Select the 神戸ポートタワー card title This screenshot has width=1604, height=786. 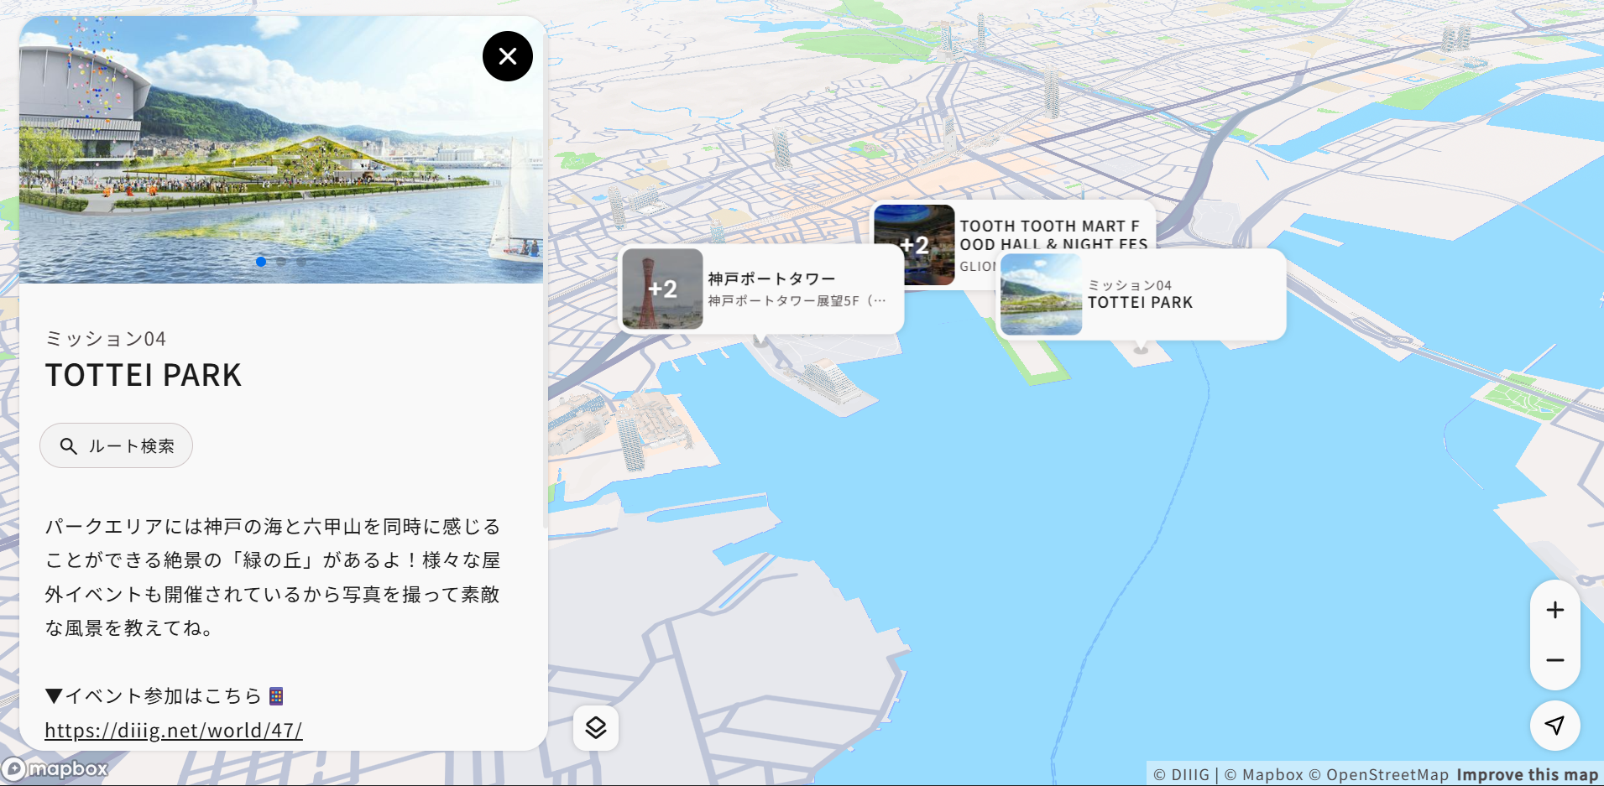[771, 278]
